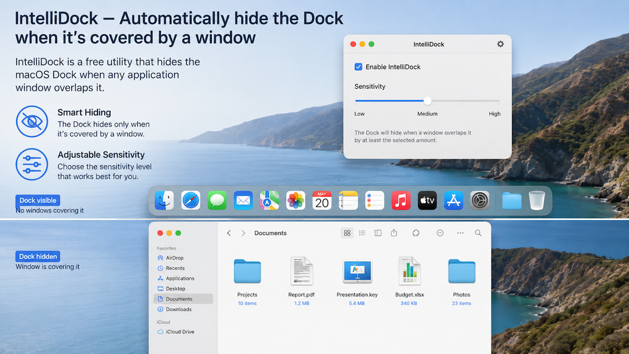Open Finder from the Dock
Screen dimensions: 629x354
[x=164, y=201]
